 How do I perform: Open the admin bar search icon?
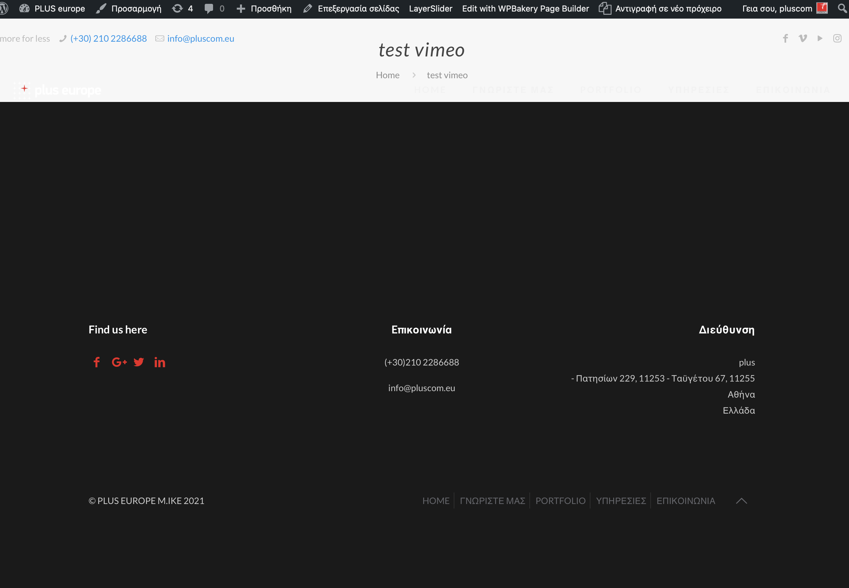842,8
